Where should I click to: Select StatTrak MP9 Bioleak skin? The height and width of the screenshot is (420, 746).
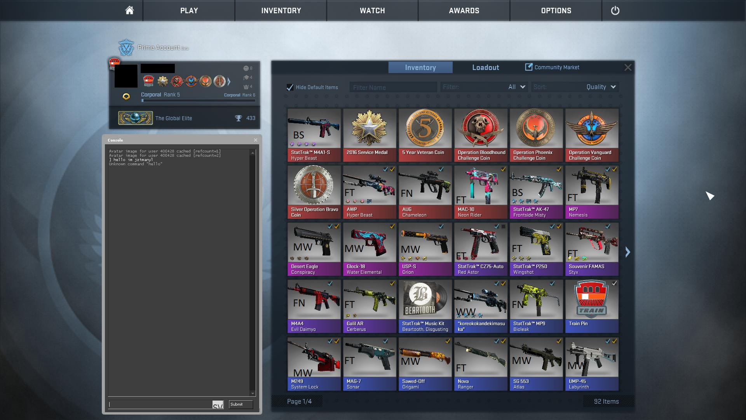pos(536,306)
